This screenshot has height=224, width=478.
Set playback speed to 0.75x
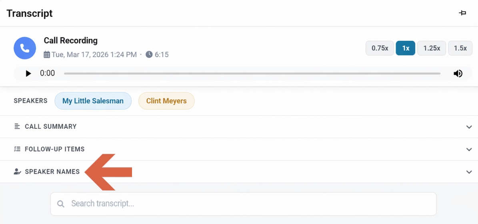click(380, 48)
